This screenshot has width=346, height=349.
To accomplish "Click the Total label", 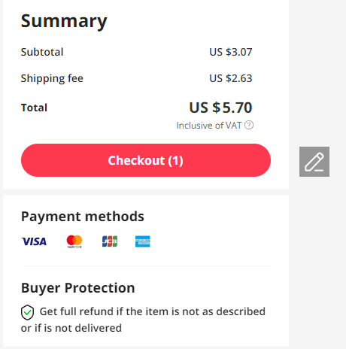I will click(34, 108).
